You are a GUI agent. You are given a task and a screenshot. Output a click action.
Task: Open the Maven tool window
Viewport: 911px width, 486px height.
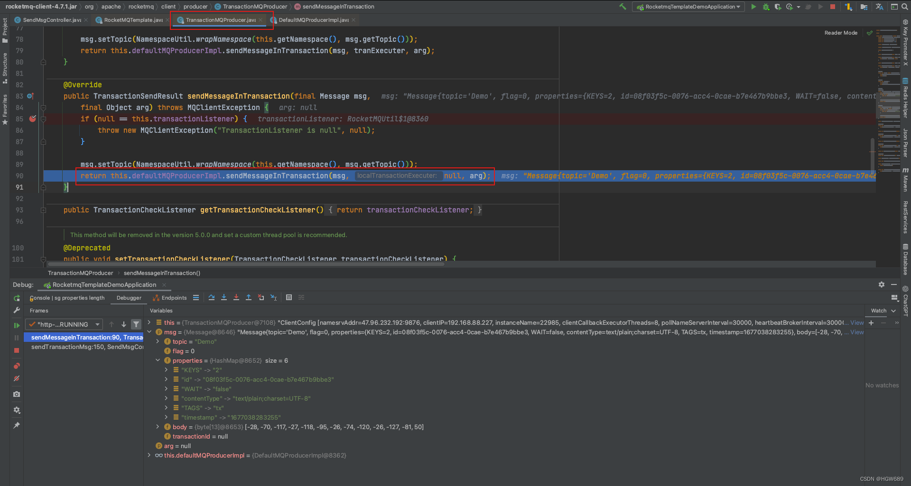point(905,180)
